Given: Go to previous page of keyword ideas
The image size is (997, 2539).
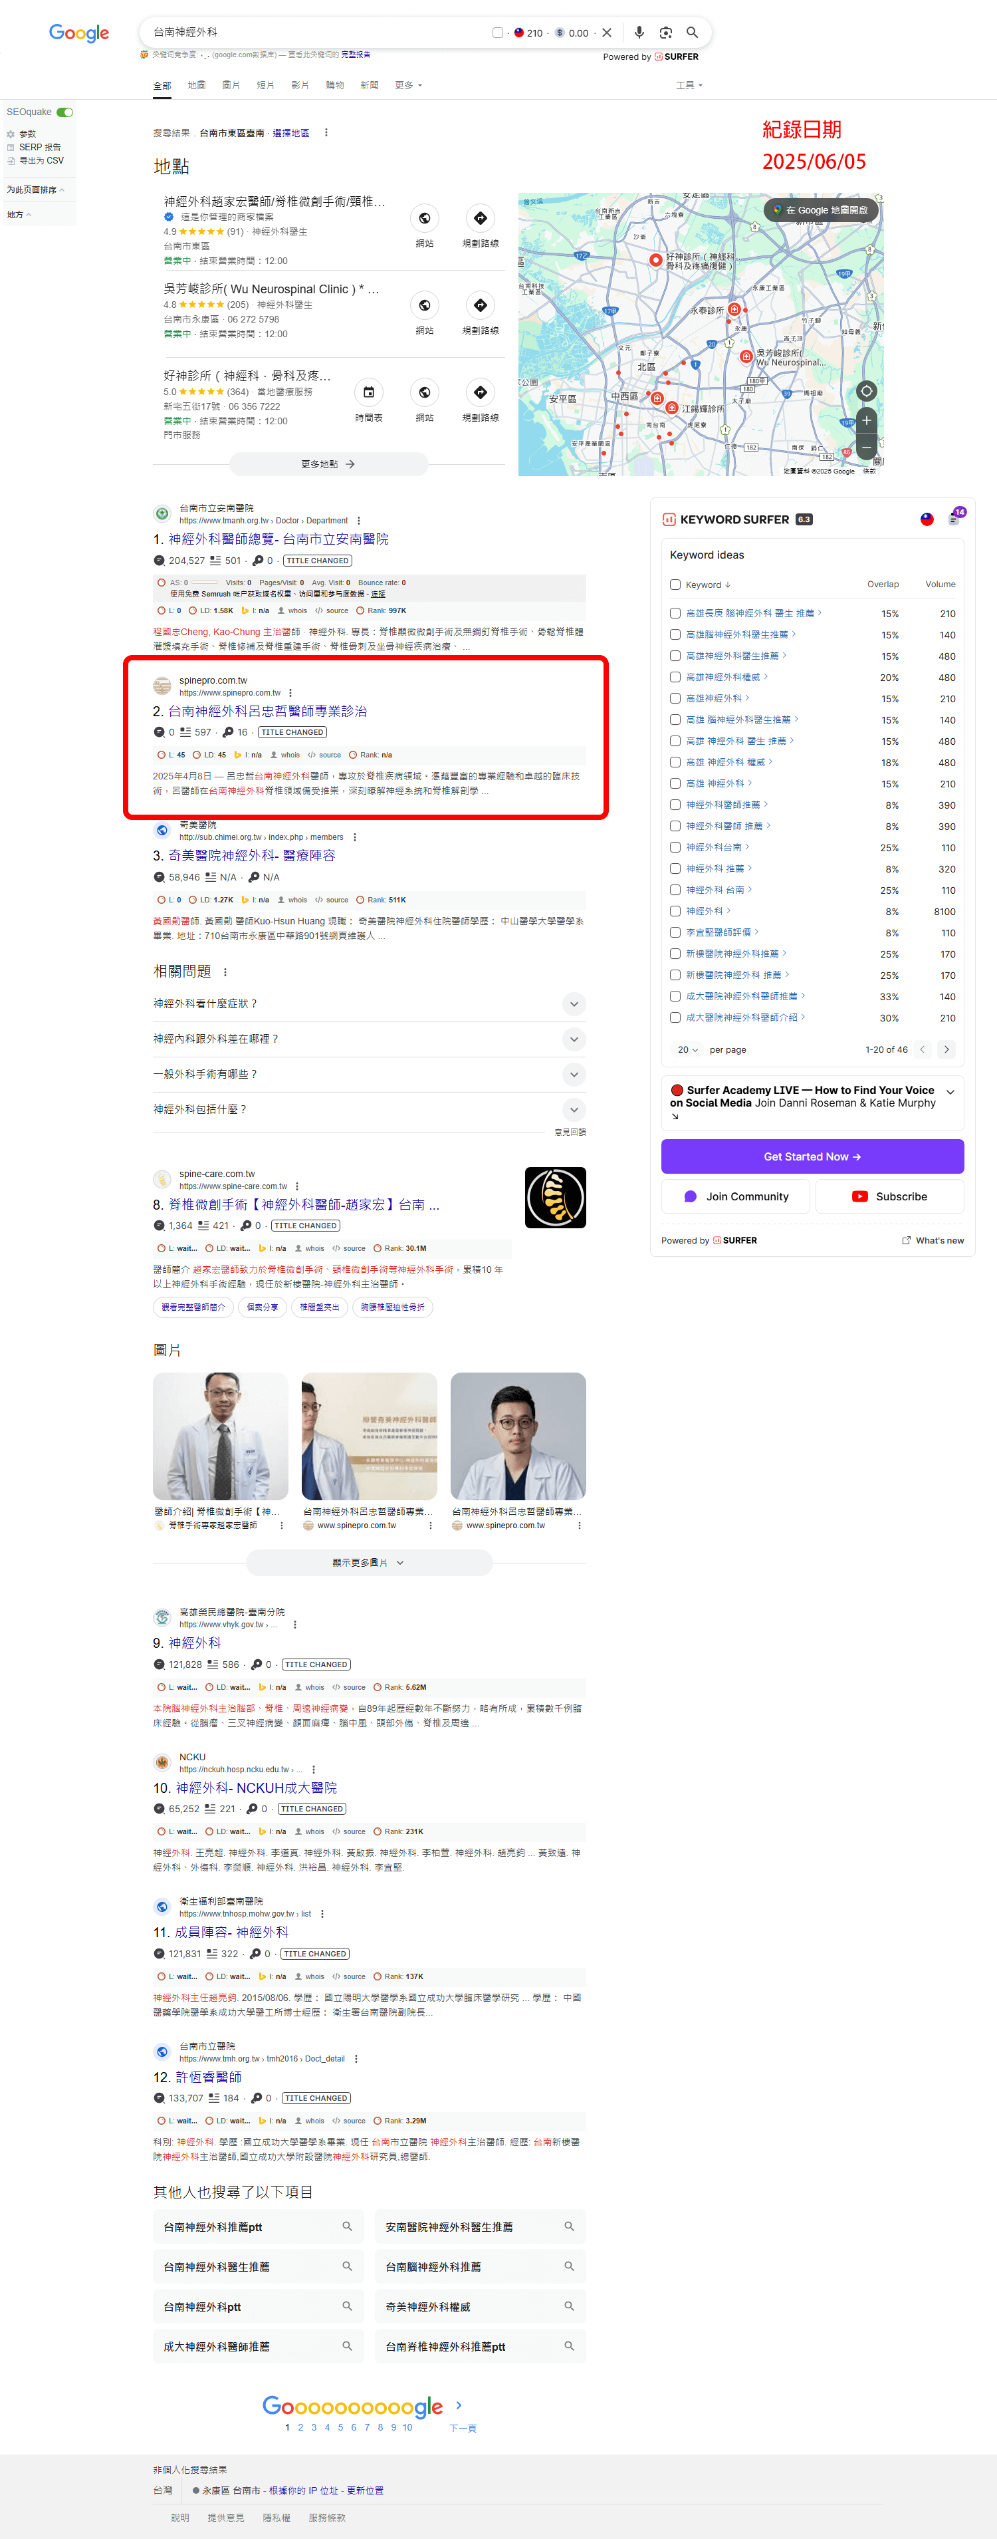Looking at the screenshot, I should 922,1049.
